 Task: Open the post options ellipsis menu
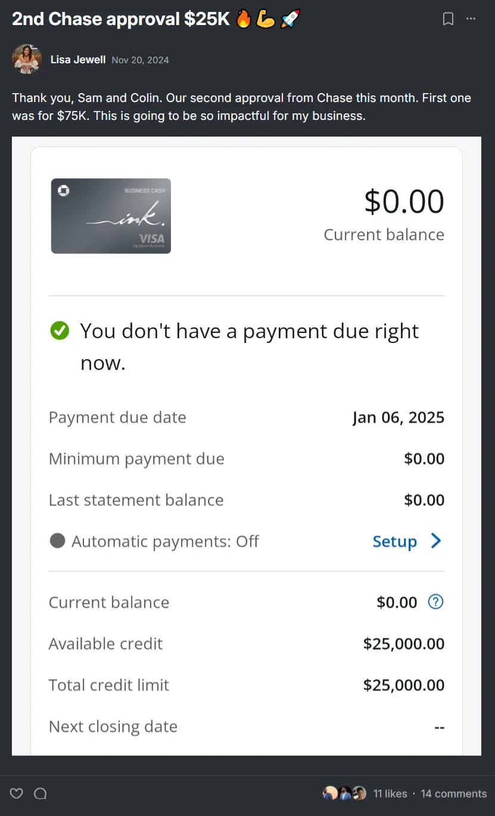tap(471, 19)
